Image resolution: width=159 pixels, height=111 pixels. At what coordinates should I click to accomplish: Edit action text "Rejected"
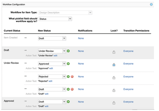click(50, 81)
